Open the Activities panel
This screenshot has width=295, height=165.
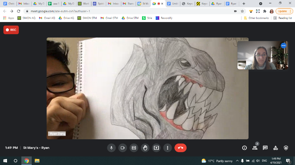point(275,148)
